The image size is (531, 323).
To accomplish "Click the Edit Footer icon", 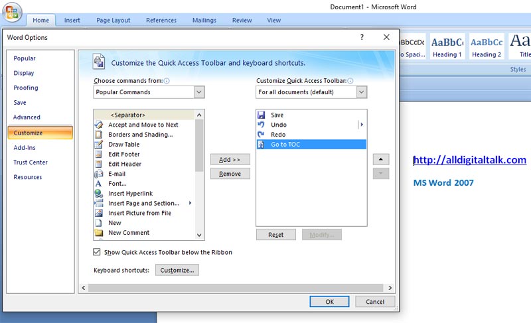I will pyautogui.click(x=98, y=155).
